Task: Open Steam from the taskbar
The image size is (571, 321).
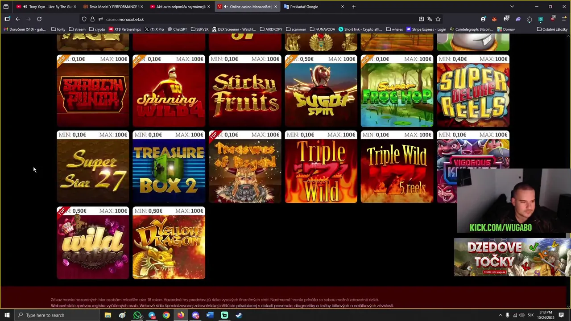Action: 239,315
